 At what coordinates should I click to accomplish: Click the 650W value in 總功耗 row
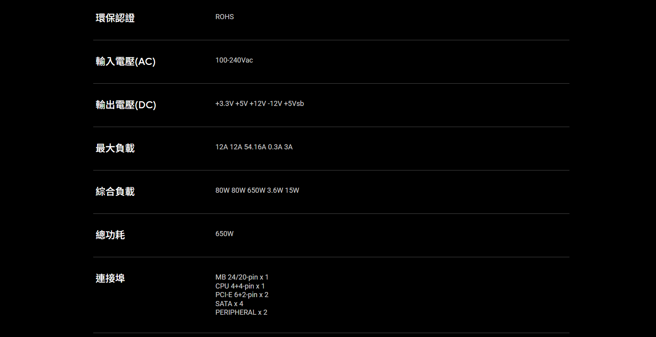224,234
